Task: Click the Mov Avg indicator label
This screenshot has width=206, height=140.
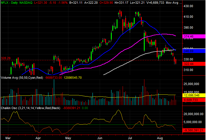Action: (174, 3)
